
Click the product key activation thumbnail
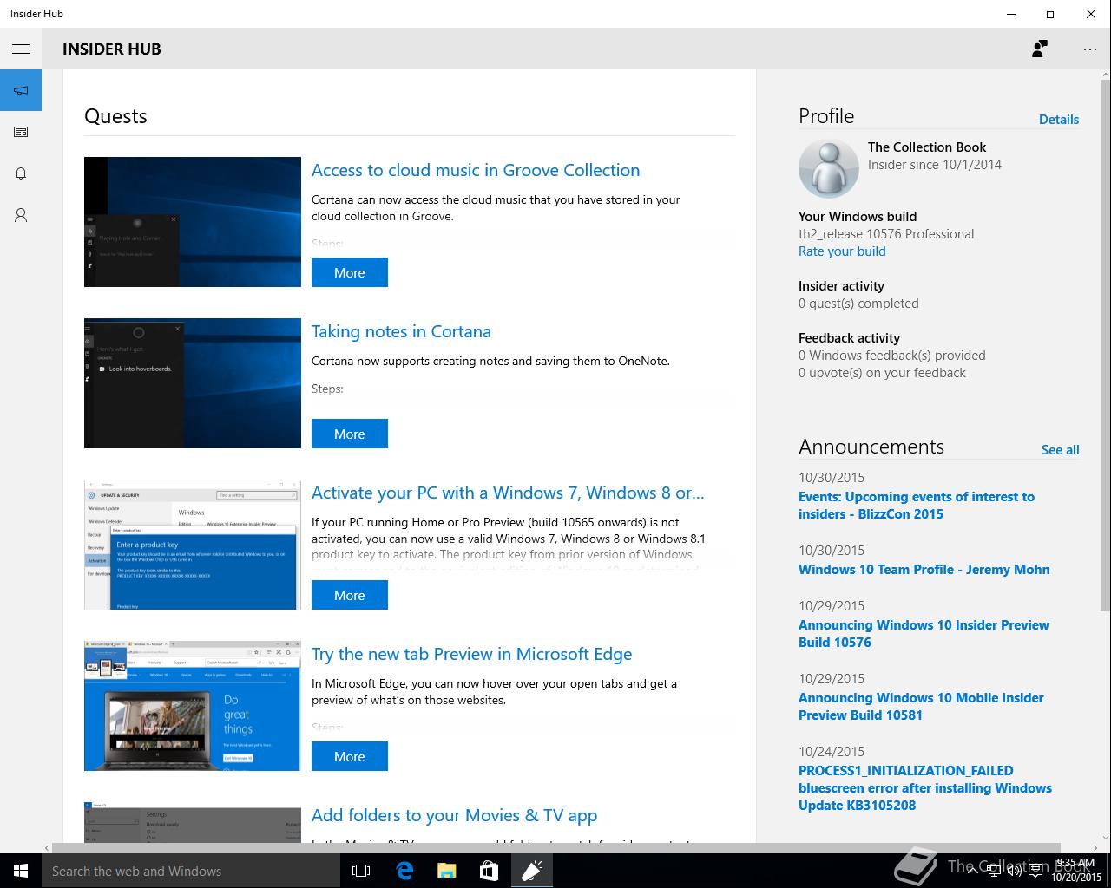[x=193, y=545]
